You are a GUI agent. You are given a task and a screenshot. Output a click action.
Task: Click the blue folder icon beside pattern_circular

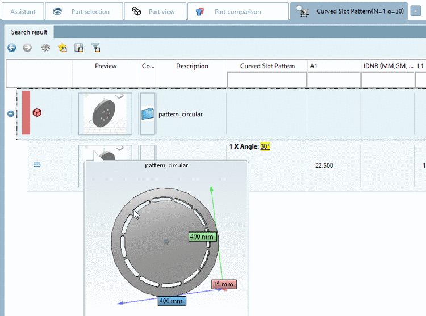pyautogui.click(x=148, y=114)
